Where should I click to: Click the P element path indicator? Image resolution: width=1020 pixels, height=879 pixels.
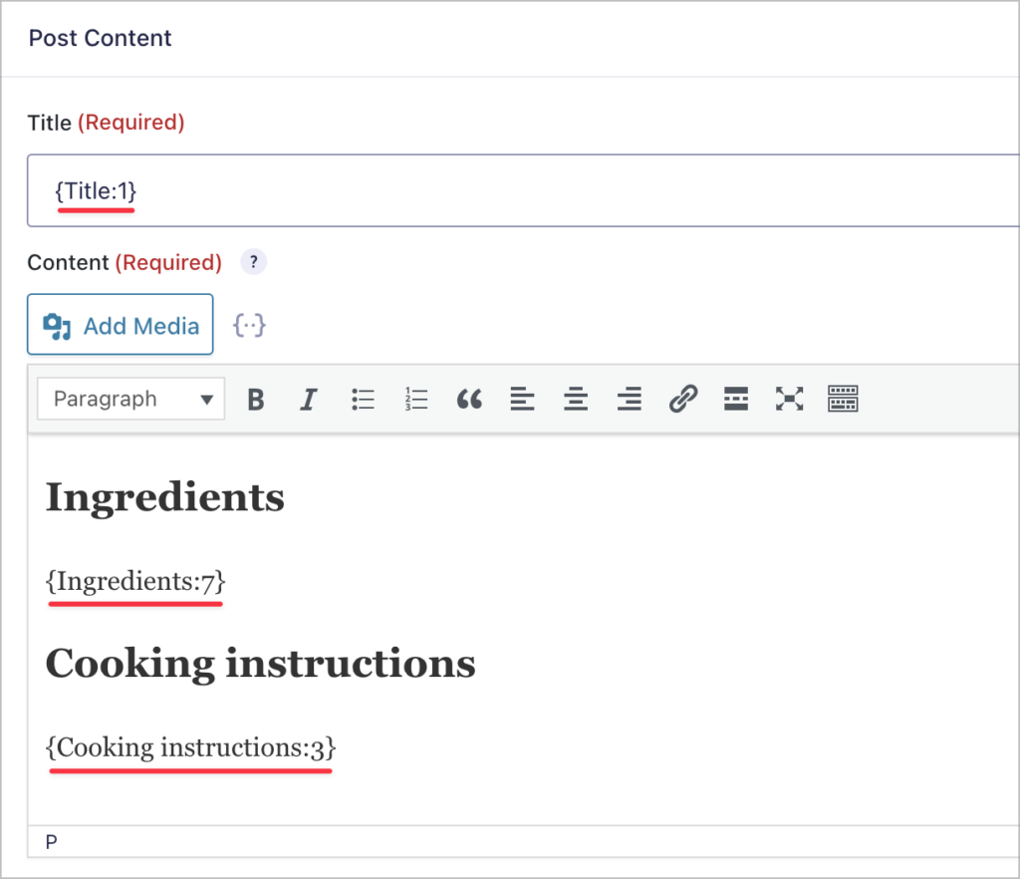(x=51, y=842)
